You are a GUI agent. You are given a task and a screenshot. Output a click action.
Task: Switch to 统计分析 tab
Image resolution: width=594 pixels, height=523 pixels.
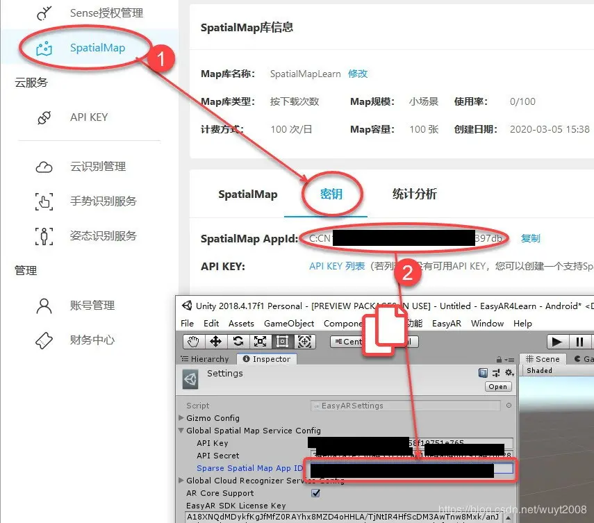[x=415, y=194]
